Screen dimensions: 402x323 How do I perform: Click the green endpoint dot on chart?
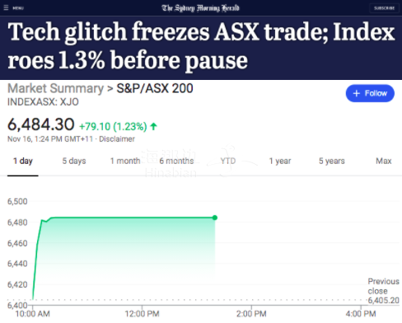pyautogui.click(x=215, y=218)
